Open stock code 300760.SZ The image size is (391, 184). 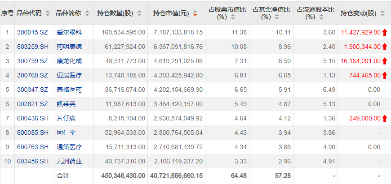(32, 75)
